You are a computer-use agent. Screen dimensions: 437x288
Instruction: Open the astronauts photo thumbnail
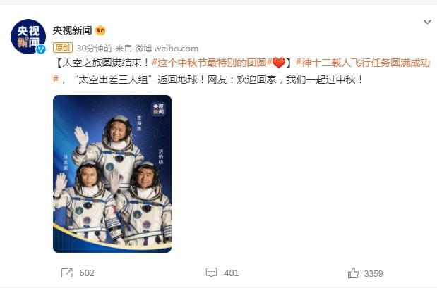tap(112, 174)
